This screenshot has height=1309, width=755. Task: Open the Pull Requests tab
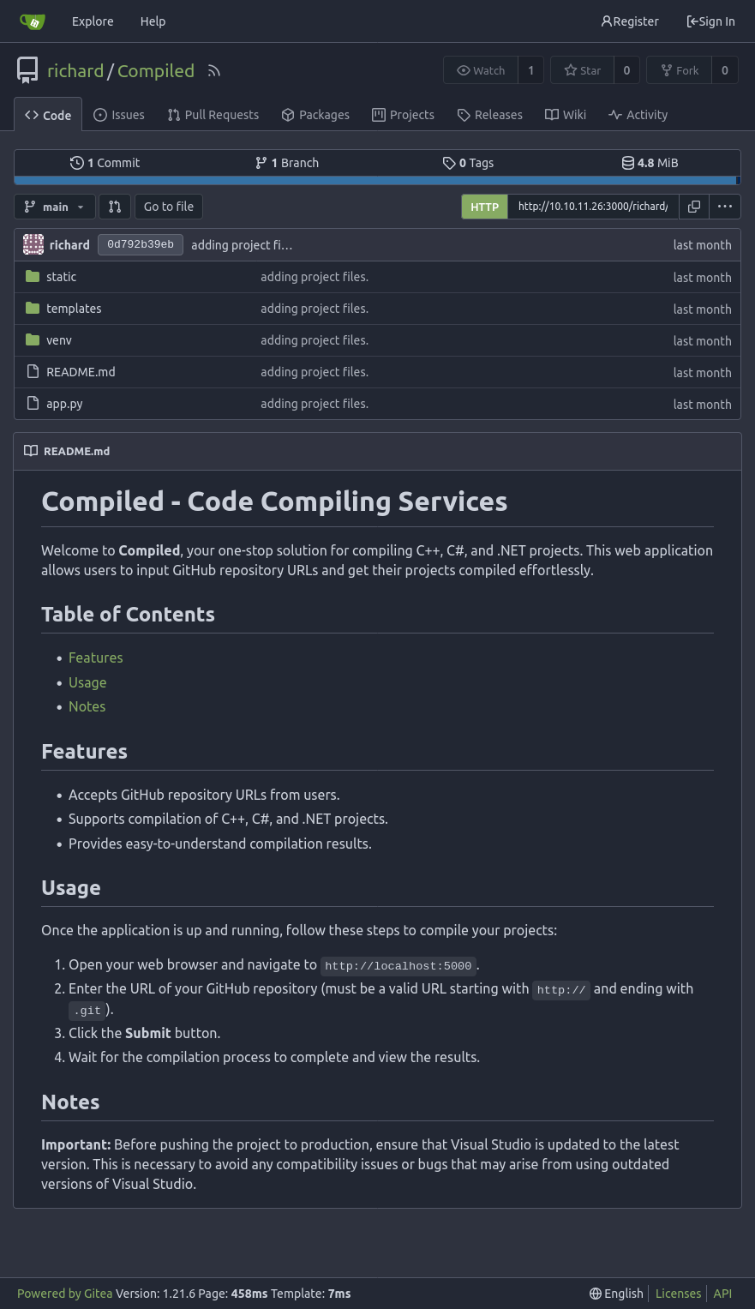pos(213,115)
